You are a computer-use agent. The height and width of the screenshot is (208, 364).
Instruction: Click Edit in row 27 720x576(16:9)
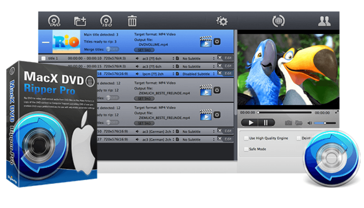(x=228, y=139)
